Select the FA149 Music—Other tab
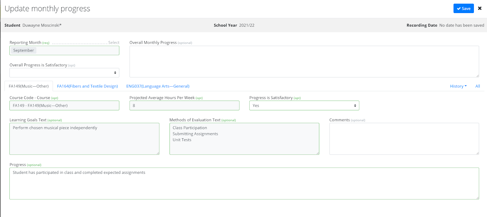Viewport: 487px width, 217px height. click(29, 86)
